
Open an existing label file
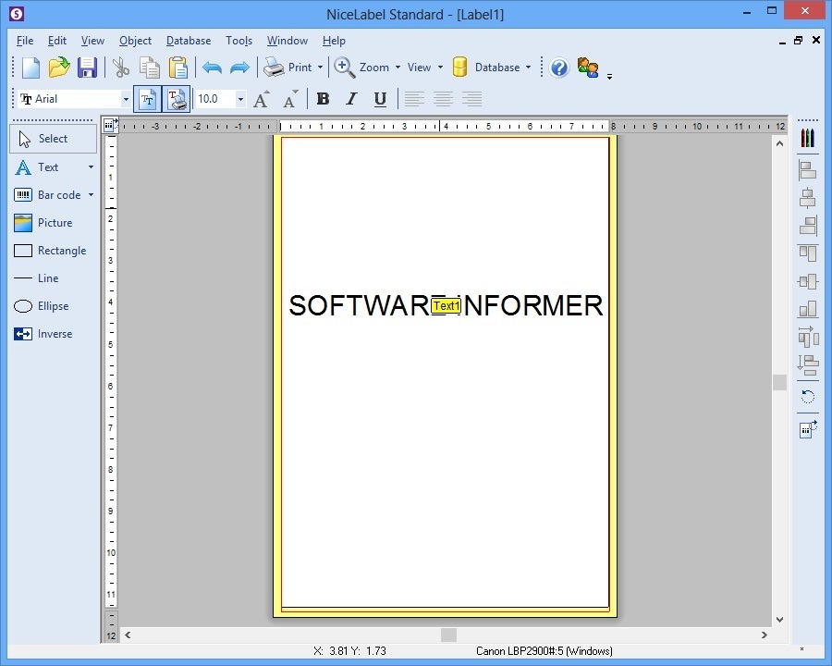[x=59, y=68]
